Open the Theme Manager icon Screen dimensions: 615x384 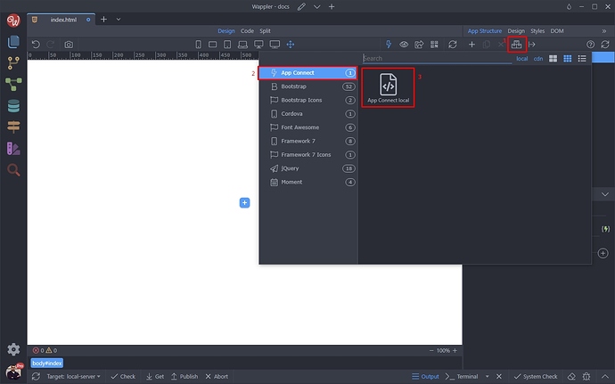click(13, 148)
